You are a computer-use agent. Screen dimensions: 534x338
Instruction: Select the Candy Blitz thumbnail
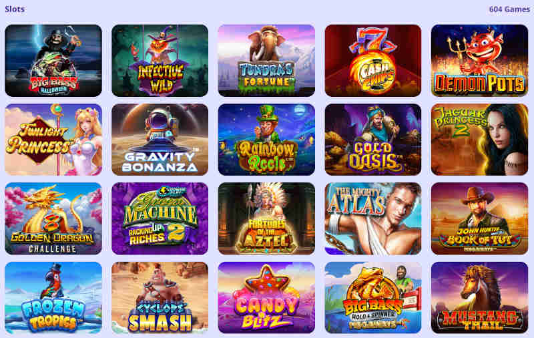tap(266, 298)
